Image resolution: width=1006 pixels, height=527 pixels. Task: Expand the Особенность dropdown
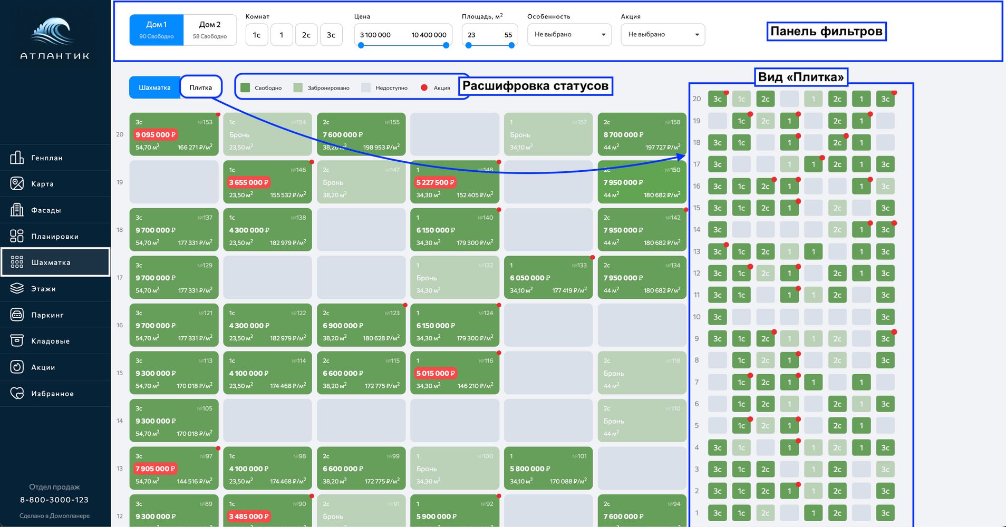569,35
